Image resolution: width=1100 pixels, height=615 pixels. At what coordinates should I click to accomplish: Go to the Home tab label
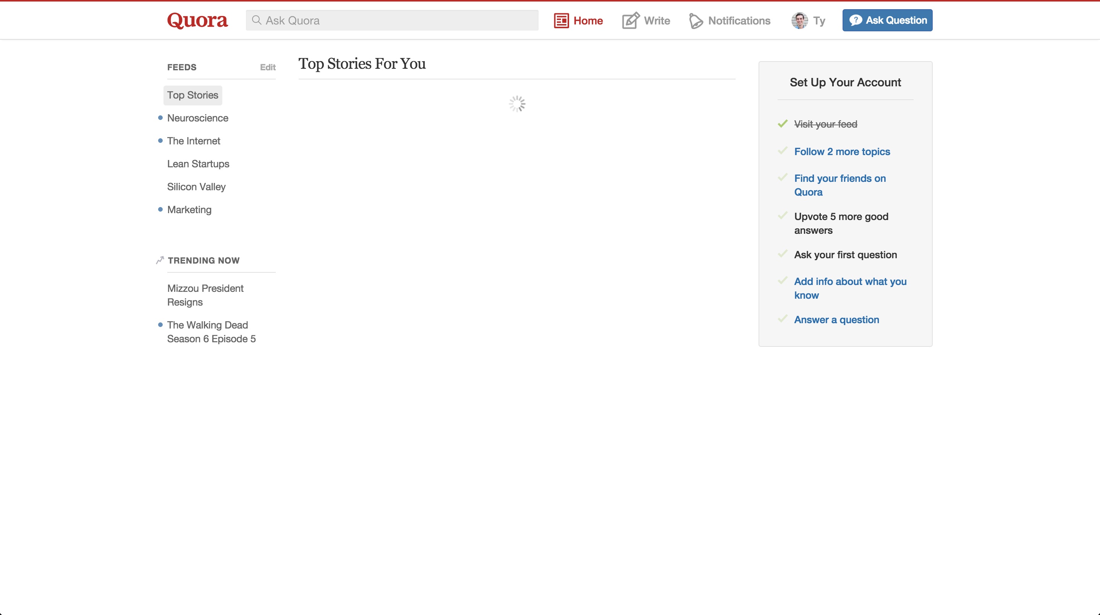pyautogui.click(x=588, y=21)
